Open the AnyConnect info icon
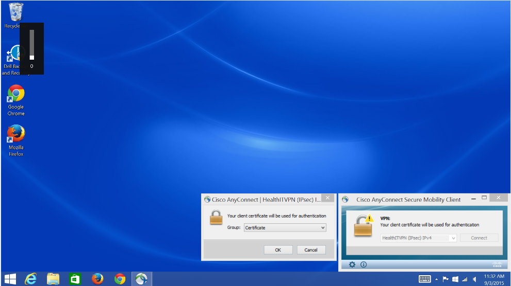 tap(364, 264)
